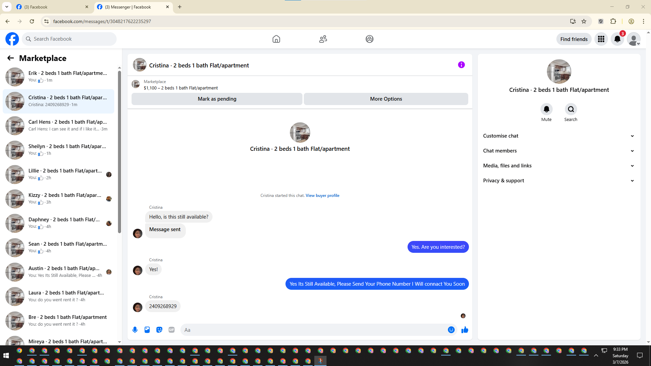Image resolution: width=651 pixels, height=366 pixels.
Task: Open the View buyer profile link
Action: click(322, 196)
